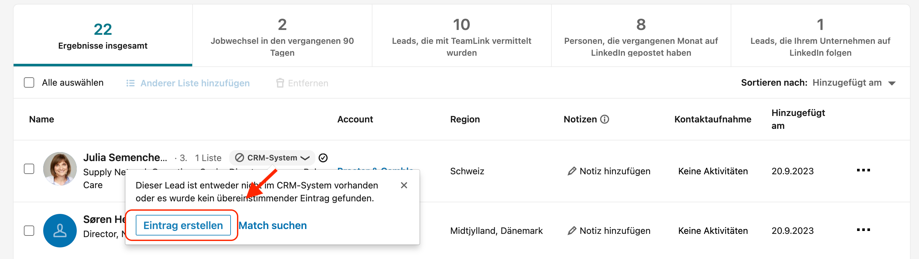Close the CRM popup with X

coord(404,185)
